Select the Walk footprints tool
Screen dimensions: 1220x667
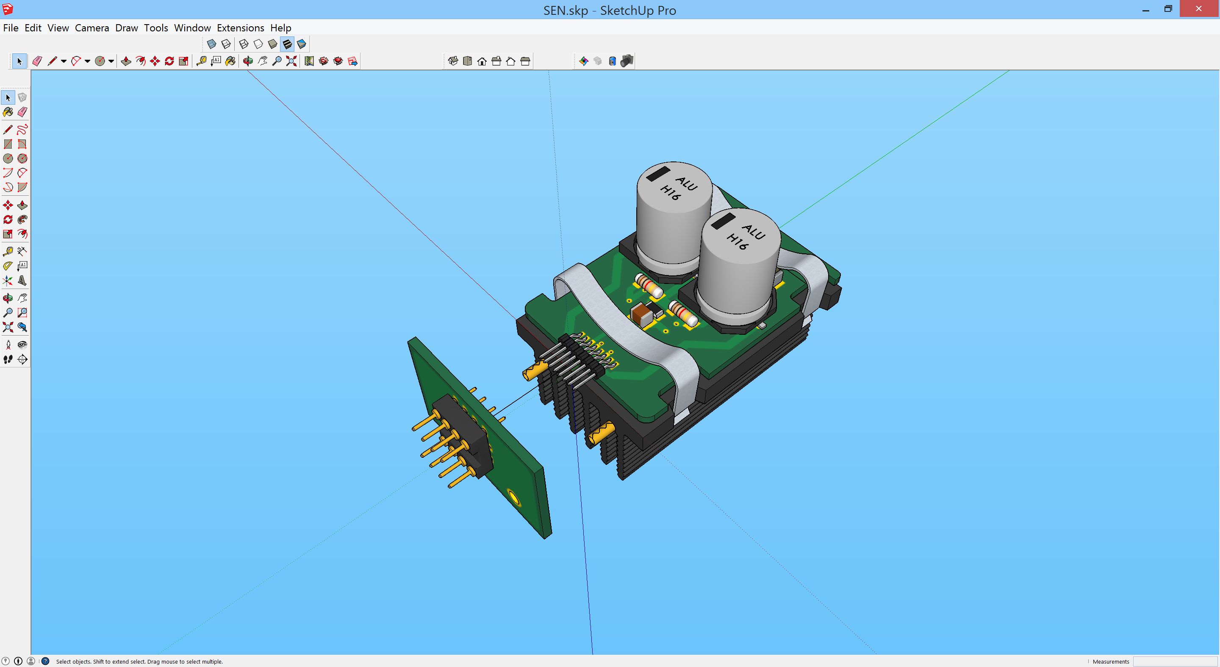8,359
